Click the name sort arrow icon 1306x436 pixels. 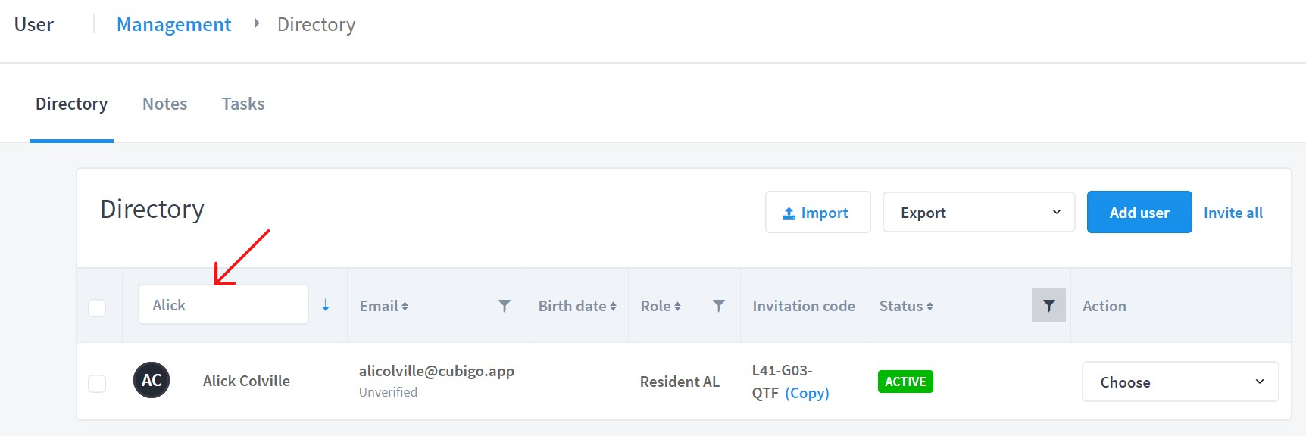coord(326,305)
